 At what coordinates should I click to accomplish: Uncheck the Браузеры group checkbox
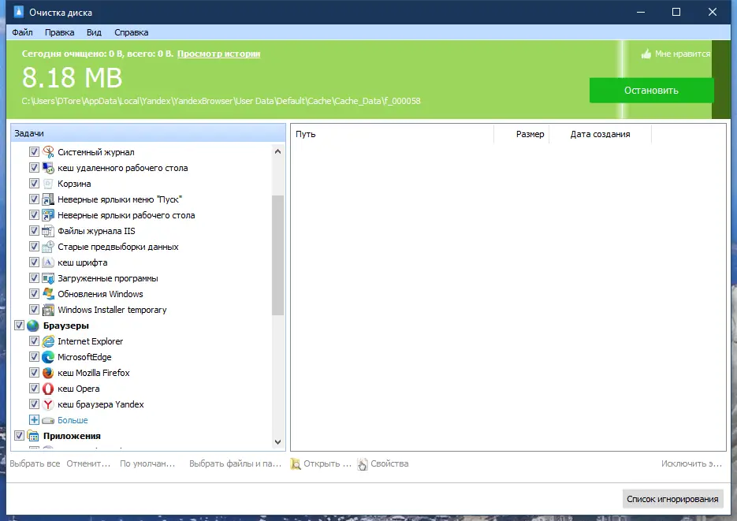tap(19, 325)
